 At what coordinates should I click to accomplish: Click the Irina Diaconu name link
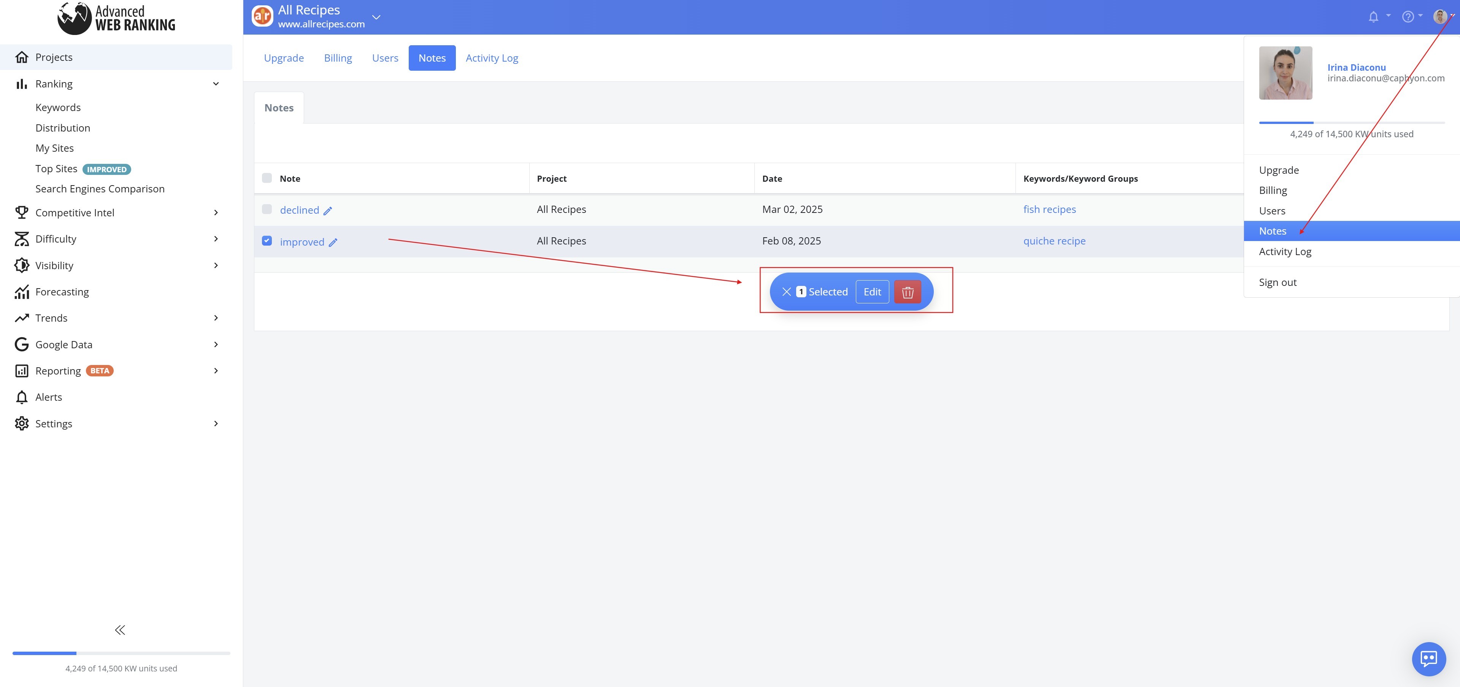pyautogui.click(x=1356, y=67)
